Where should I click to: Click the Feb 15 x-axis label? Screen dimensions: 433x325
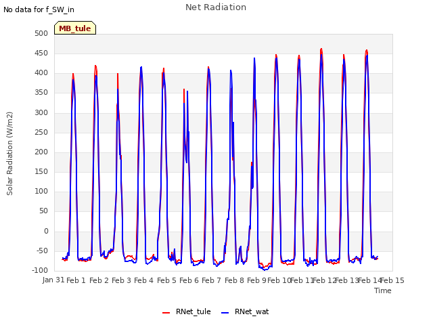[392, 280]
